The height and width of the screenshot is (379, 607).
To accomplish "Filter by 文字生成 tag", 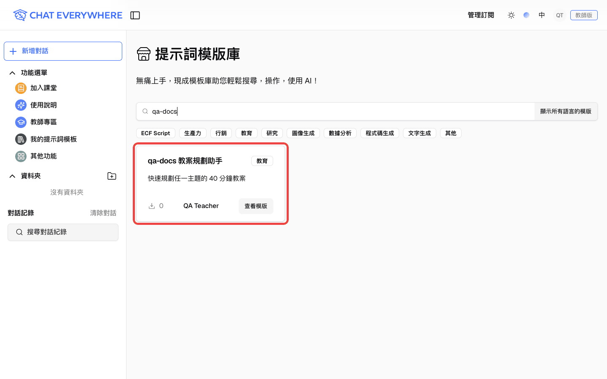I will coord(419,133).
